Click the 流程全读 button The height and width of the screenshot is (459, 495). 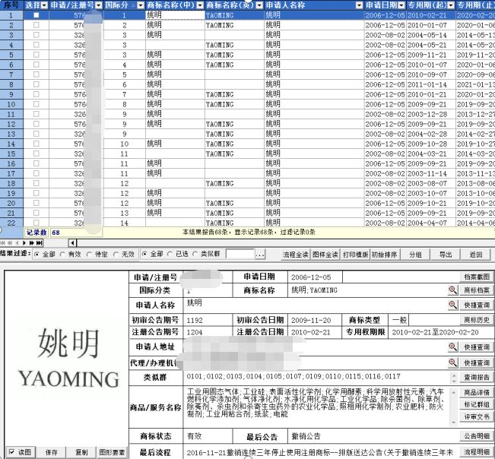[296, 255]
